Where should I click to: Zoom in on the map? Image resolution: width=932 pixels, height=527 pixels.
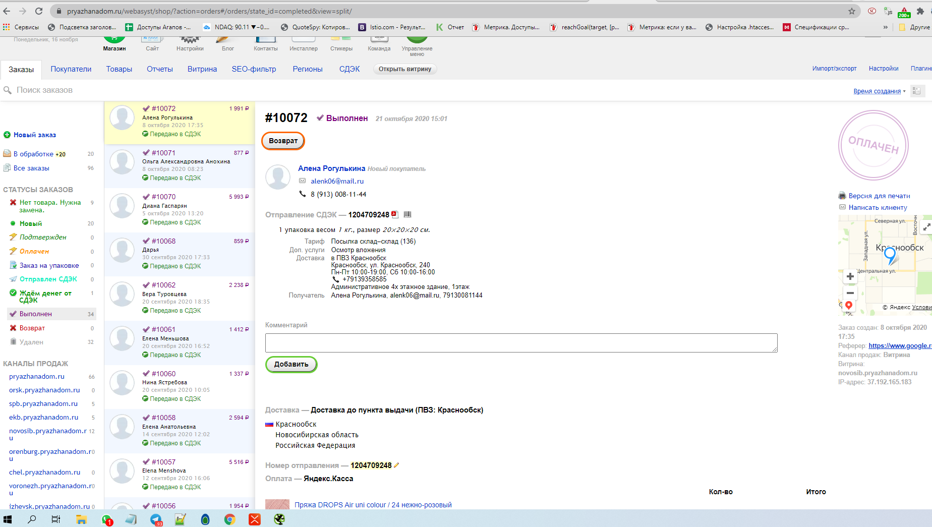[x=850, y=276]
